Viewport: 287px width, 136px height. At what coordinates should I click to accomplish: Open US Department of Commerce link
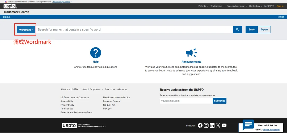[75, 97]
